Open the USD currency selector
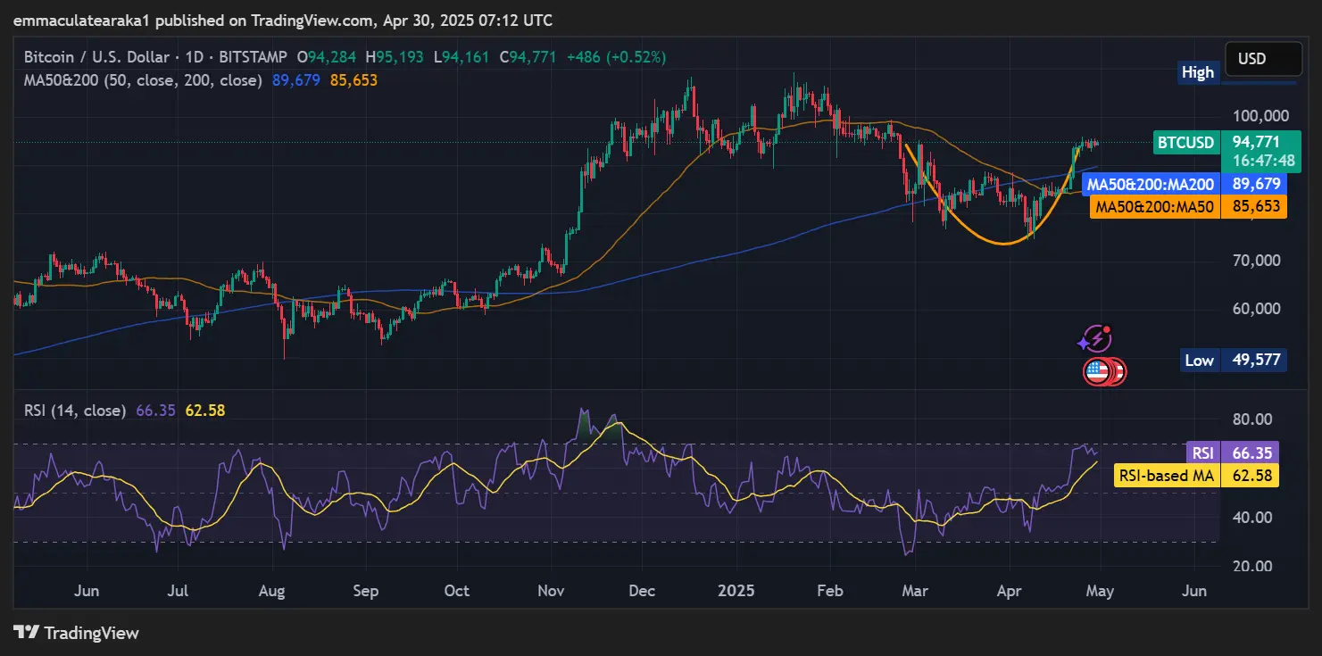The image size is (1322, 656). [1262, 59]
